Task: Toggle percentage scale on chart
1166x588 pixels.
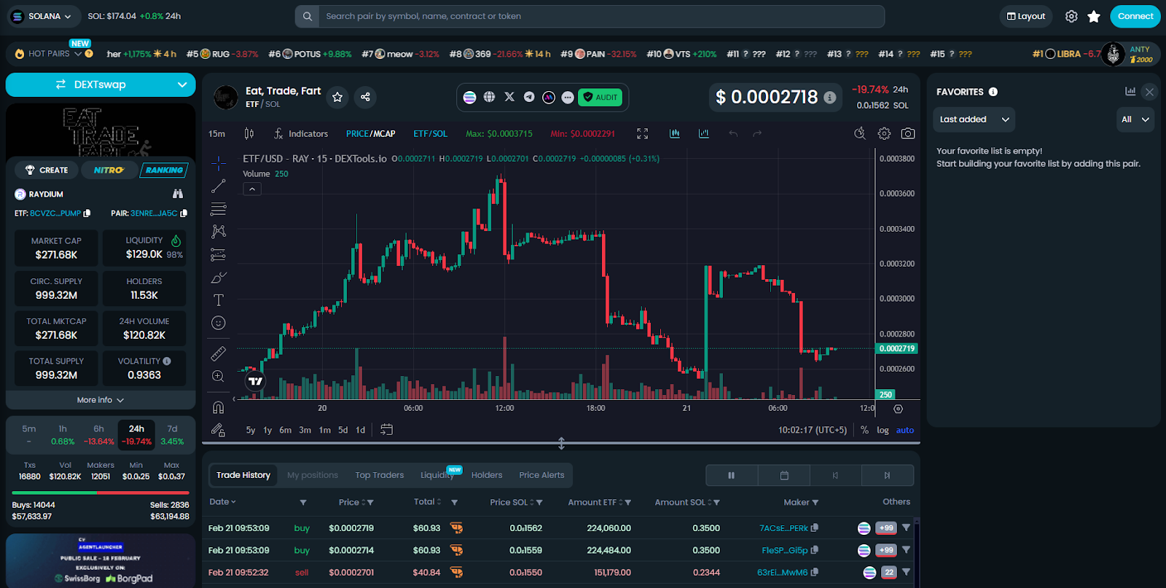Action: click(x=864, y=430)
